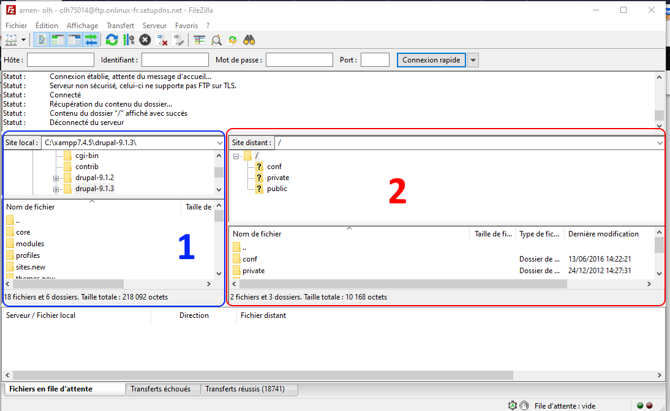Click the refresh file lists icon
The height and width of the screenshot is (411, 670).
point(111,40)
